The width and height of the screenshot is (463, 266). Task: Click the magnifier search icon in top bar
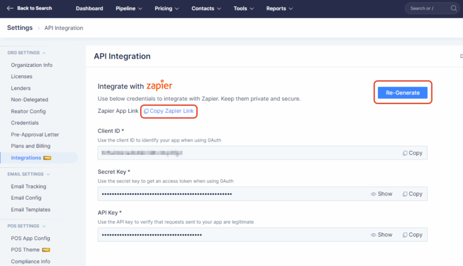(x=454, y=8)
